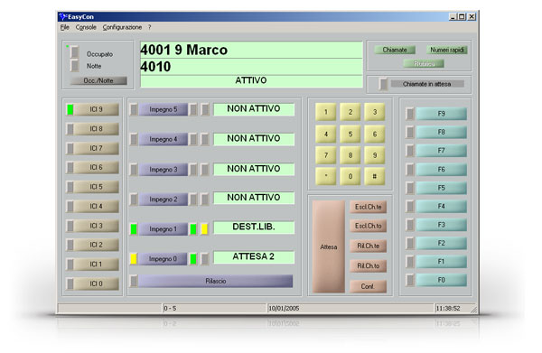Dial digit 3 on keypad
This screenshot has width=542, height=353.
(x=375, y=112)
